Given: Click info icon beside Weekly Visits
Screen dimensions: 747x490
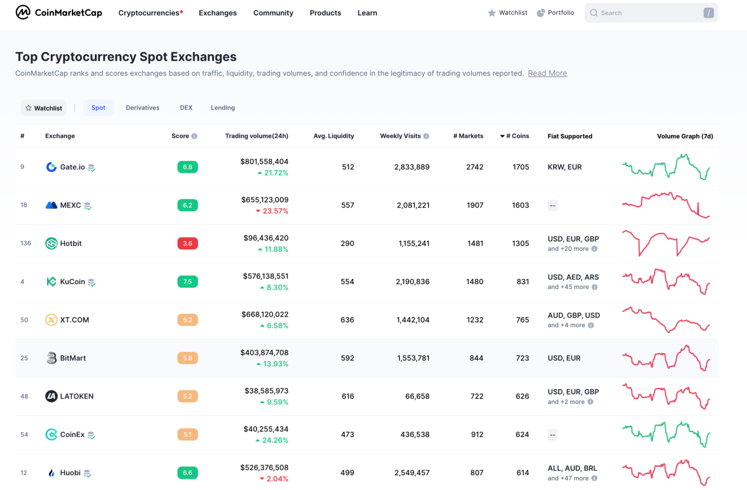Looking at the screenshot, I should [x=426, y=136].
